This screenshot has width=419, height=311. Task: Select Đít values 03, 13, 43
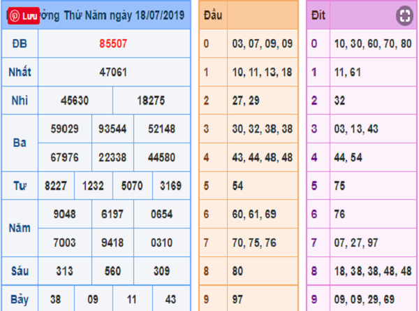point(356,129)
